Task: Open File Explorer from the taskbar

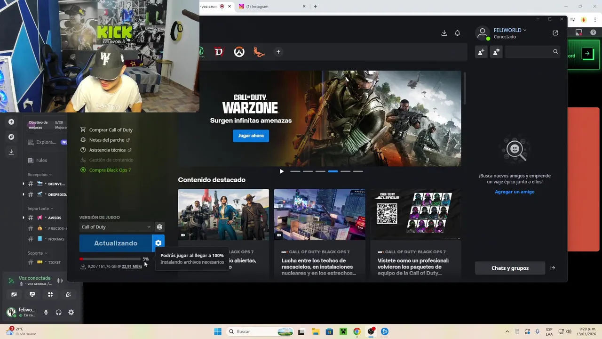Action: (x=315, y=331)
